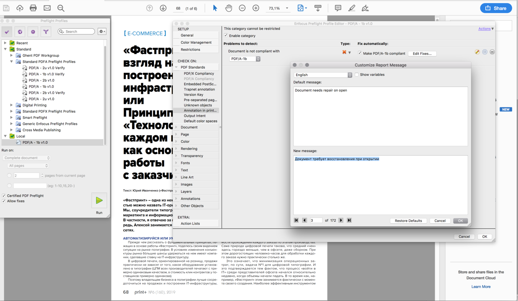The image size is (518, 301).
Task: Click the pencil edit message icon
Action: [x=477, y=52]
